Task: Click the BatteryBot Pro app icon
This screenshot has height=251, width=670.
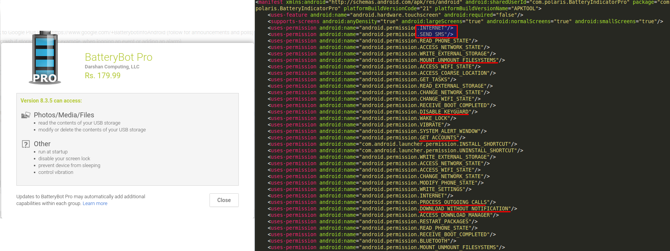Action: pyautogui.click(x=45, y=57)
